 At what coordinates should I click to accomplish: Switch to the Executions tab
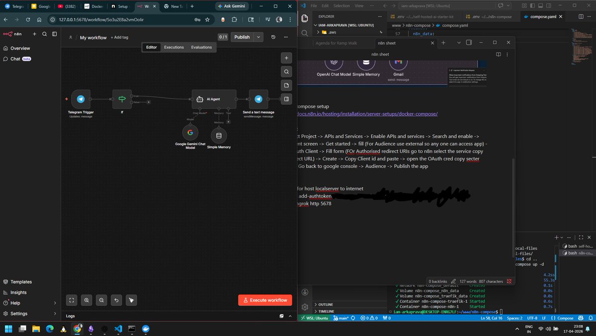[x=173, y=47]
